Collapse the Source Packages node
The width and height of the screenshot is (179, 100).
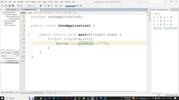(4, 14)
